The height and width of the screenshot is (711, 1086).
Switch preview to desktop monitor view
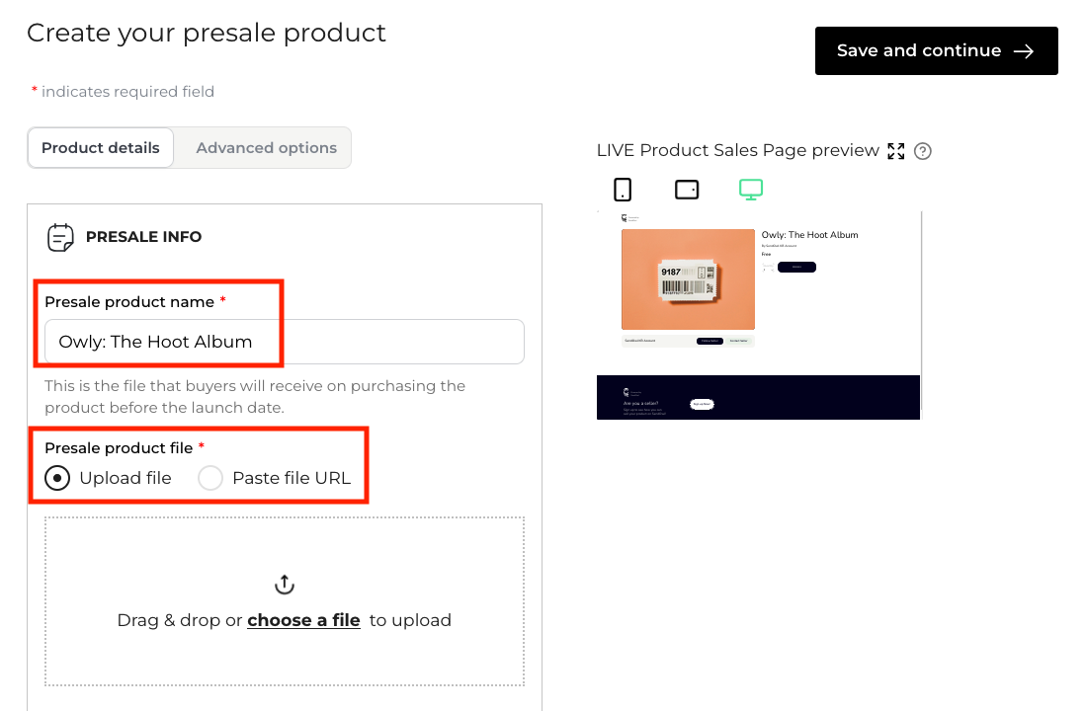click(x=751, y=190)
